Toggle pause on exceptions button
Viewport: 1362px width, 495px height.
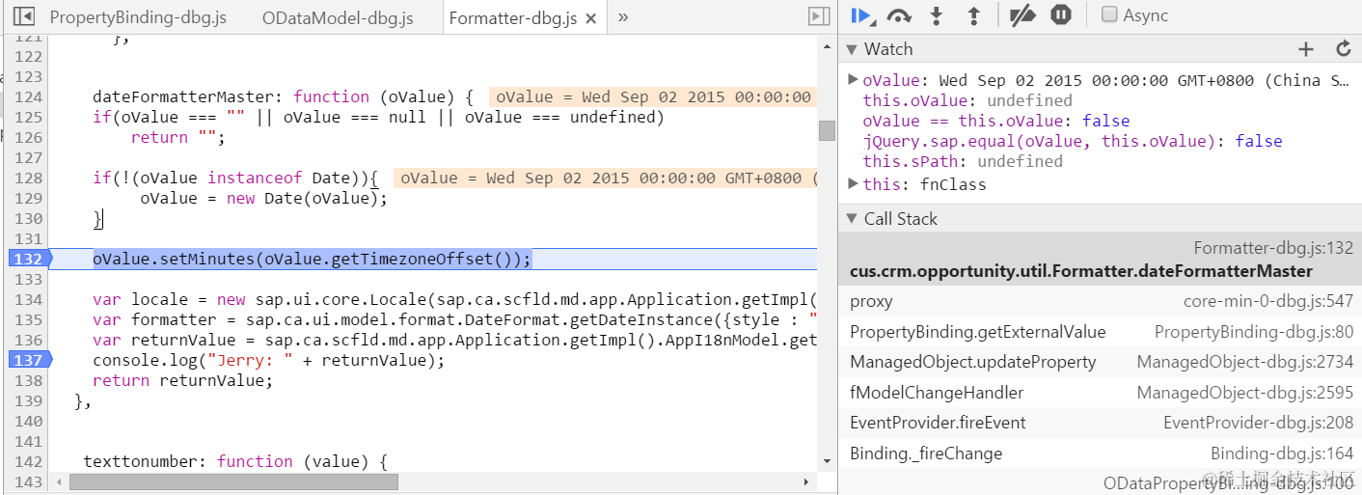click(1061, 14)
